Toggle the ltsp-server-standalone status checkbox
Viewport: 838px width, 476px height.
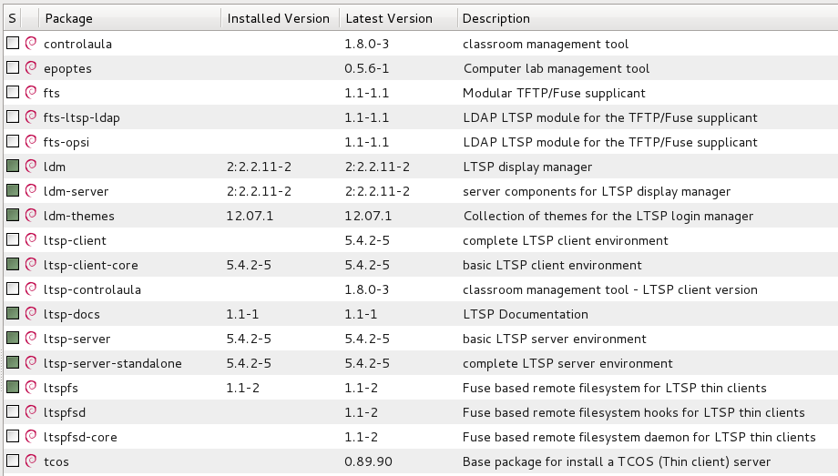coord(13,363)
